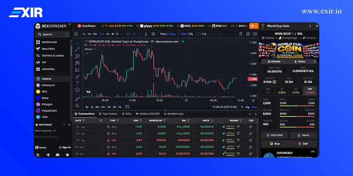Screen dimensions: 353x176
Task: Open the forecasting and measurement tools icon
Action: (x=77, y=70)
